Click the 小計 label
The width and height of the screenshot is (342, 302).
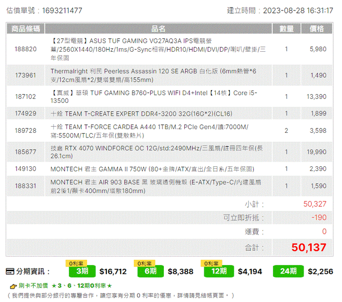tap(254, 204)
